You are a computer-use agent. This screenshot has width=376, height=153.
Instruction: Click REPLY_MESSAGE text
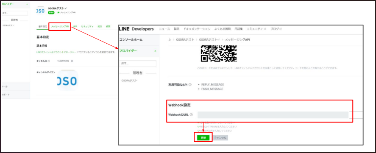coord(212,85)
